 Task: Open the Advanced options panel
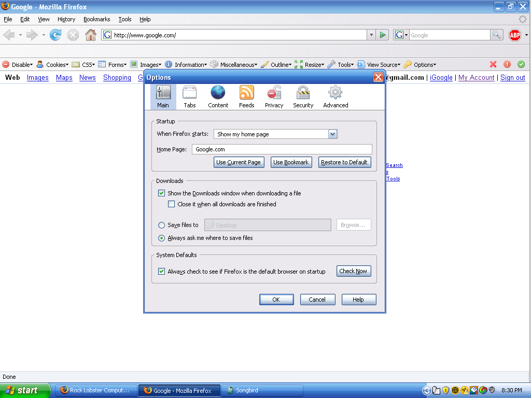pyautogui.click(x=336, y=97)
